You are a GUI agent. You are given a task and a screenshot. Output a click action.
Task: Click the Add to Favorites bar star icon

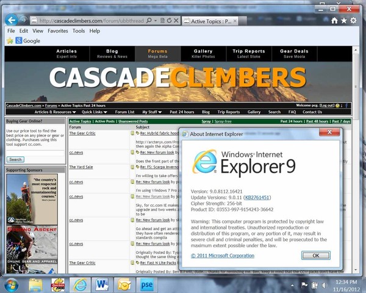(10, 41)
